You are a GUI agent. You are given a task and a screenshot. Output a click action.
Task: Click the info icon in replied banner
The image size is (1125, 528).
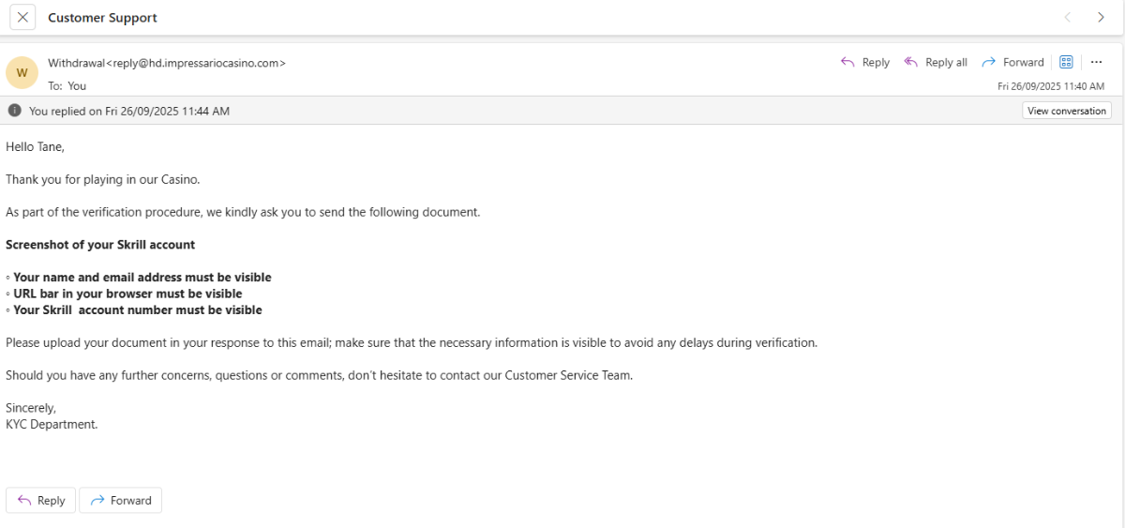click(x=14, y=111)
